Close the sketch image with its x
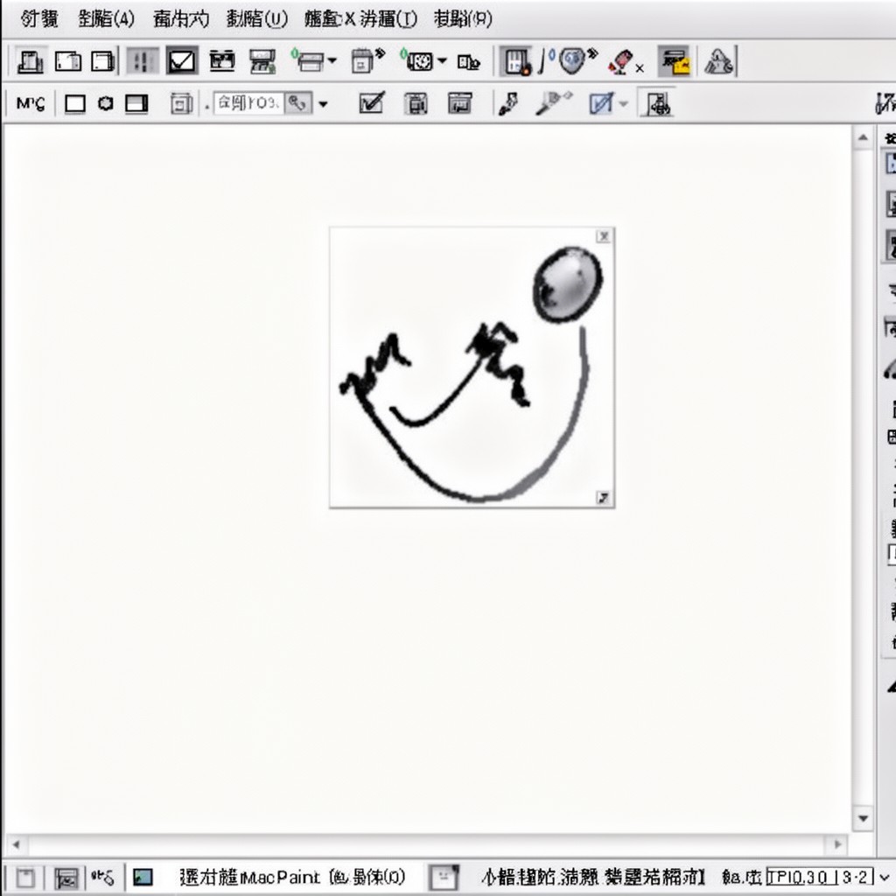The image size is (896, 896). click(x=604, y=236)
